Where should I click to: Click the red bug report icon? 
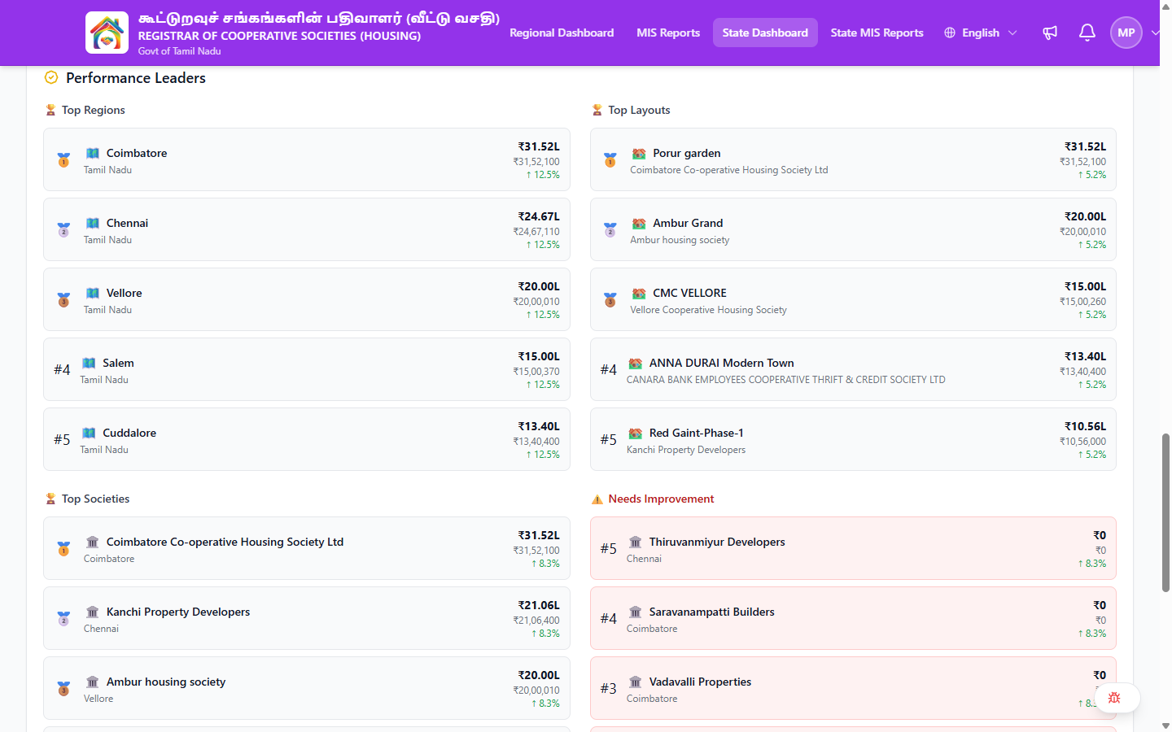[1114, 698]
